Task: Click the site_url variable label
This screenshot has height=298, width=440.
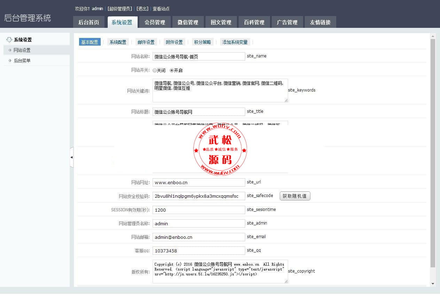Action: [x=254, y=182]
